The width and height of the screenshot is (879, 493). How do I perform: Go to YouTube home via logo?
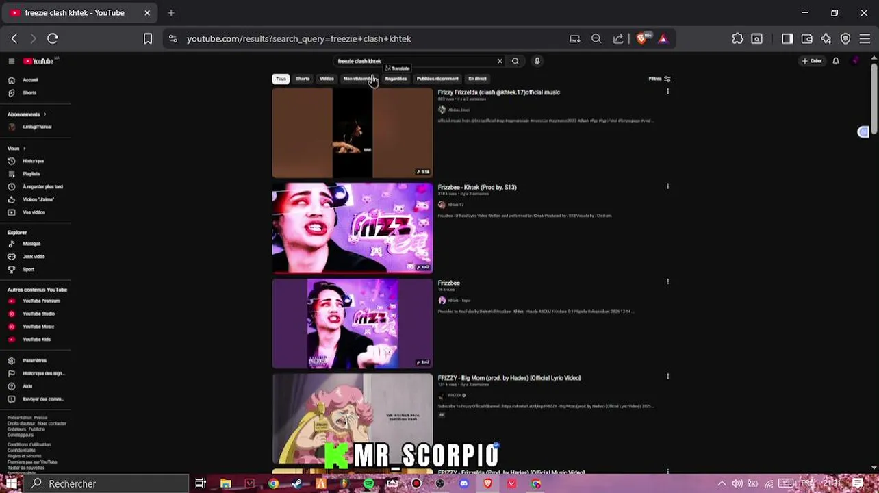38,61
